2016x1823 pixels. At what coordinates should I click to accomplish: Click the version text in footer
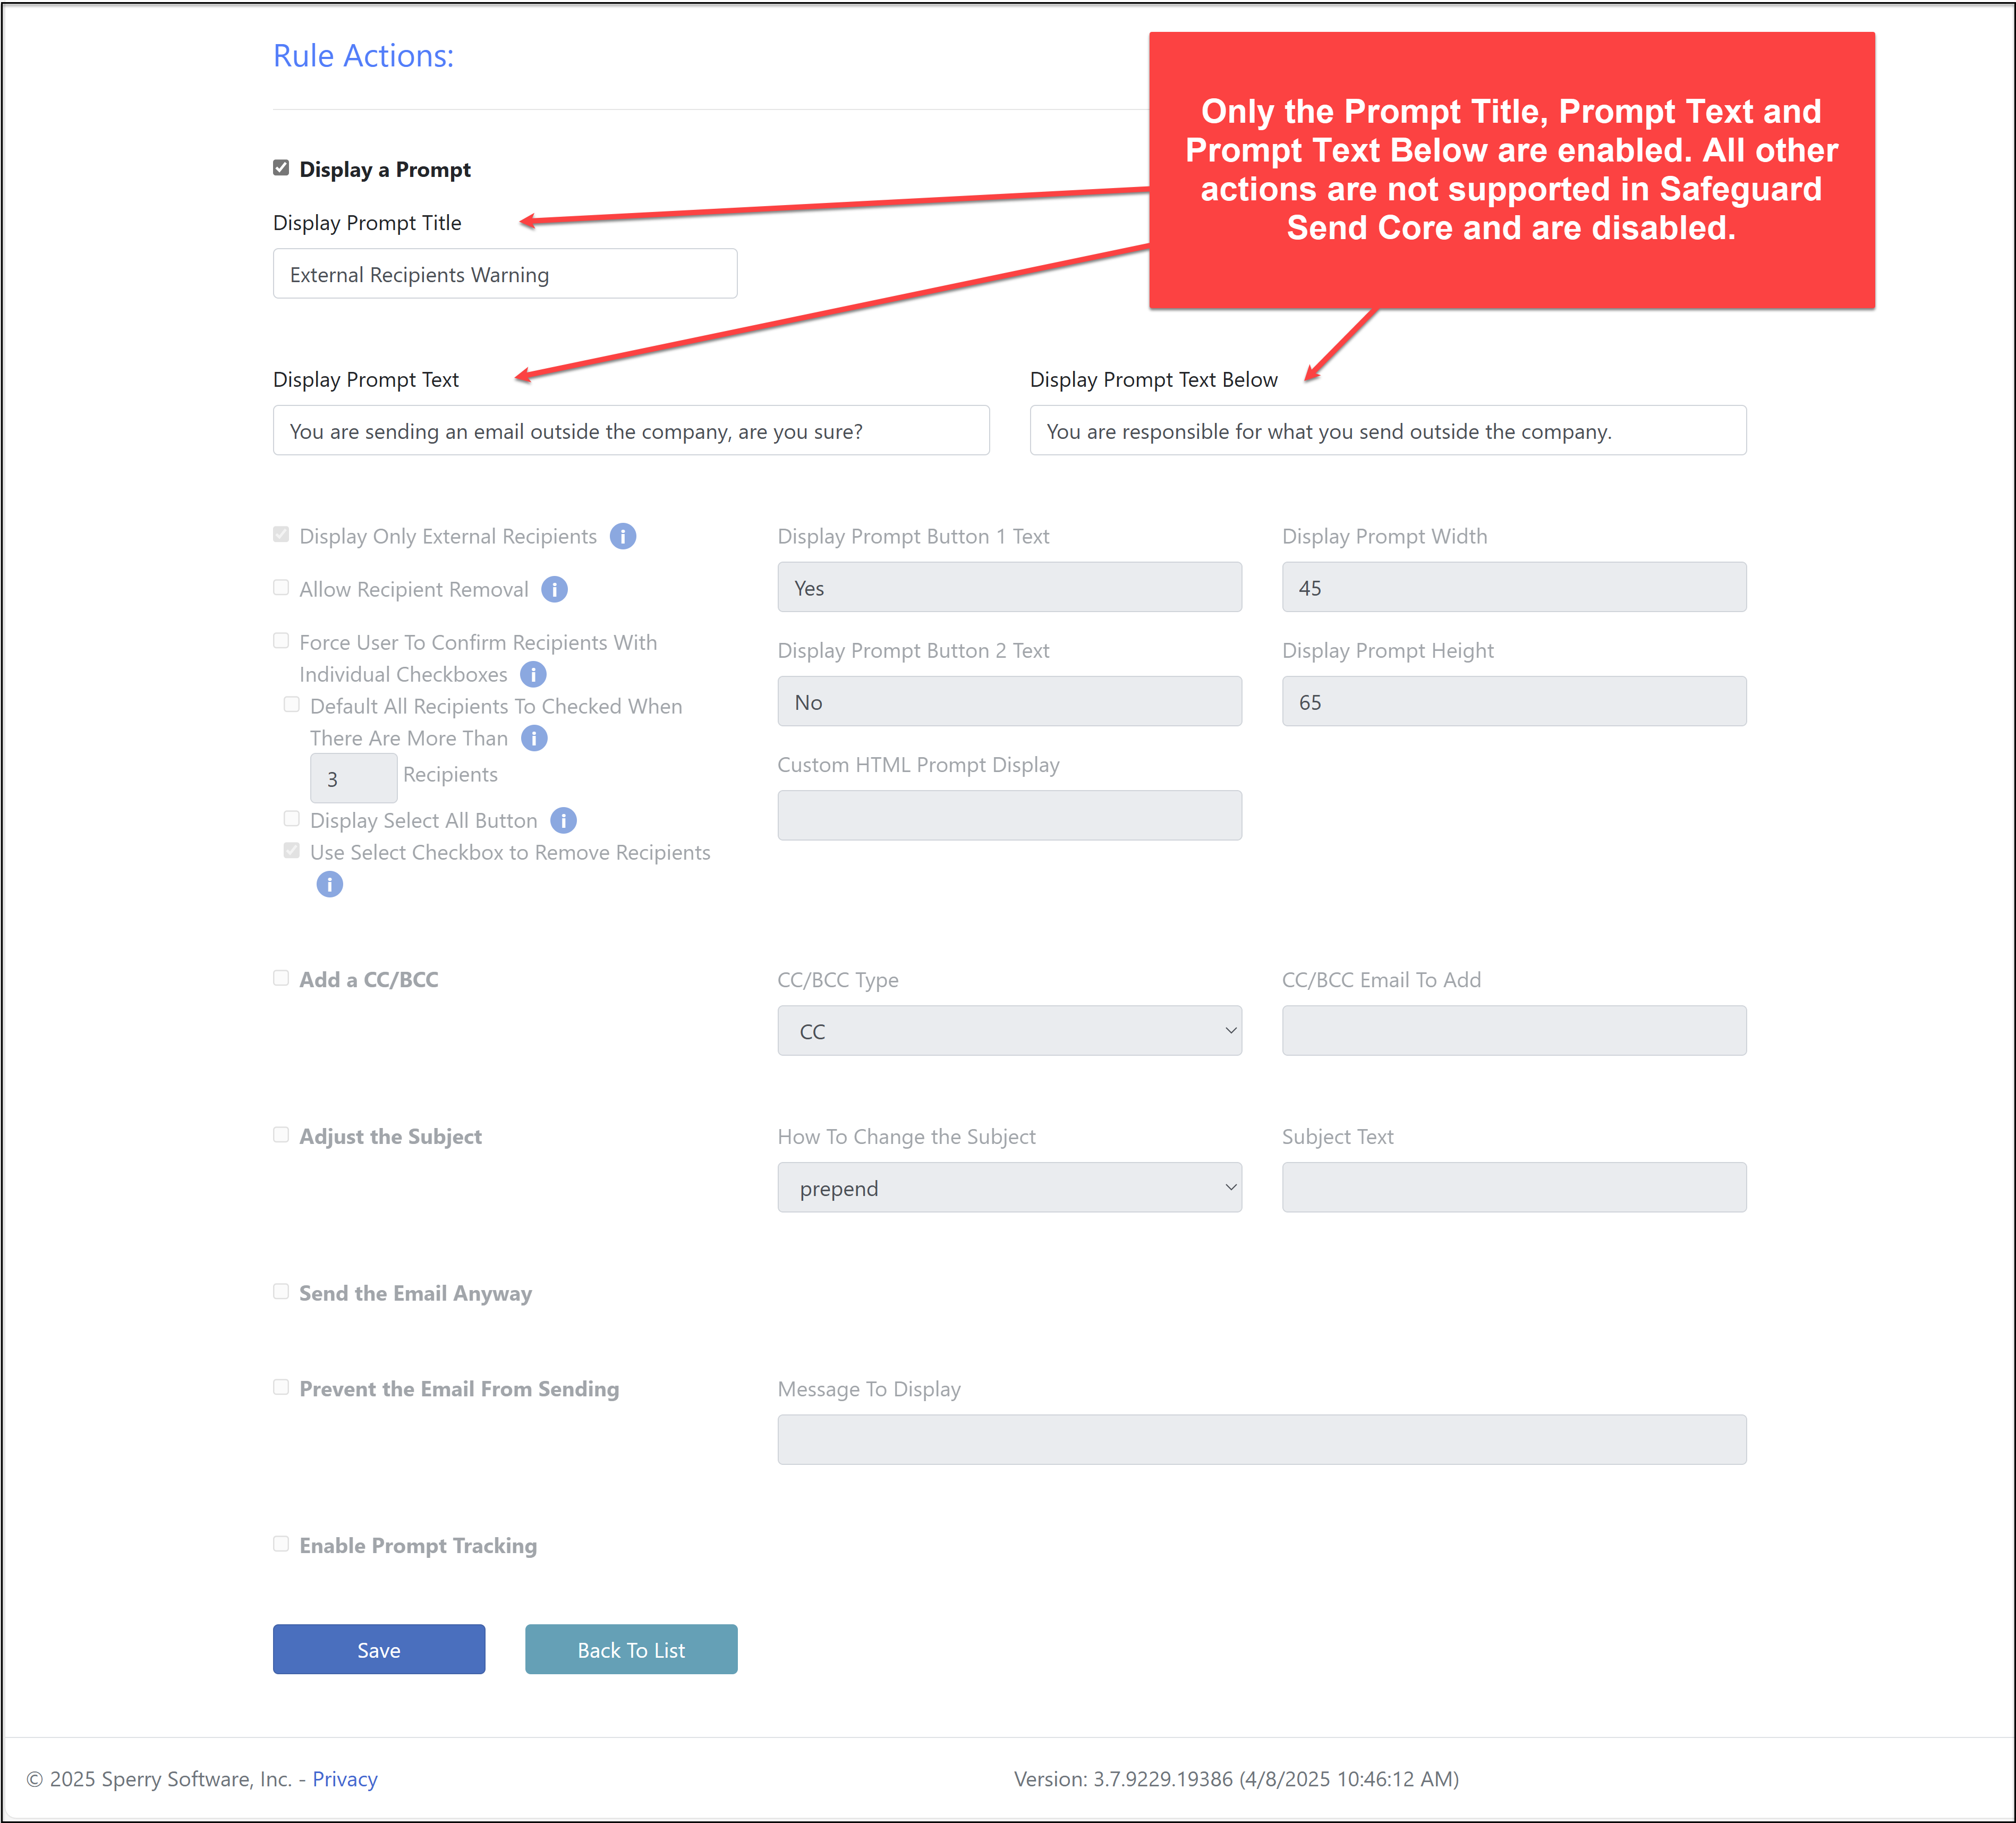click(1236, 1780)
